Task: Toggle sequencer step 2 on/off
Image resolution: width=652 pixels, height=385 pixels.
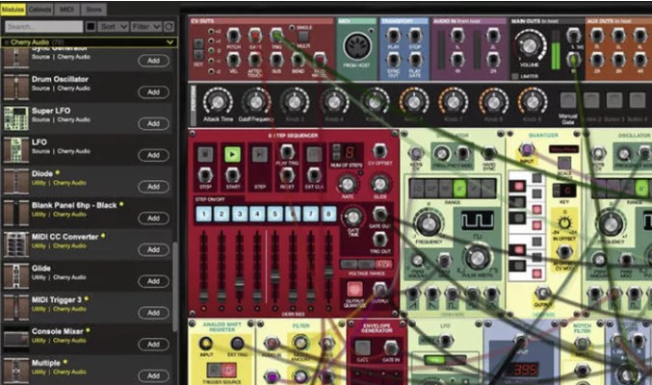Action: (222, 214)
